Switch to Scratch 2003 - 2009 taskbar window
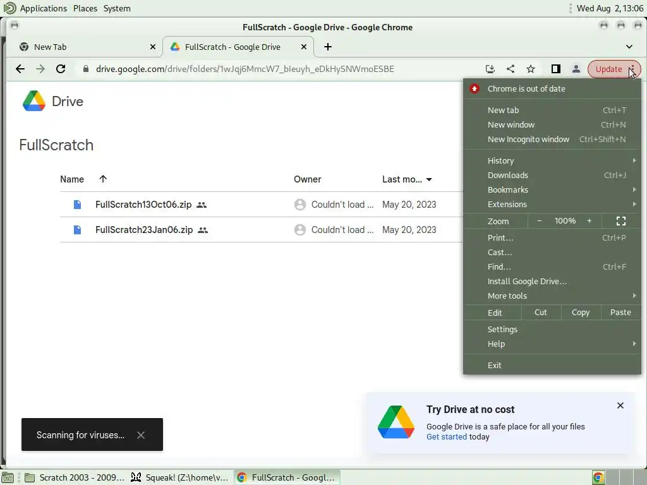Screen dimensions: 647x485 click(75, 477)
